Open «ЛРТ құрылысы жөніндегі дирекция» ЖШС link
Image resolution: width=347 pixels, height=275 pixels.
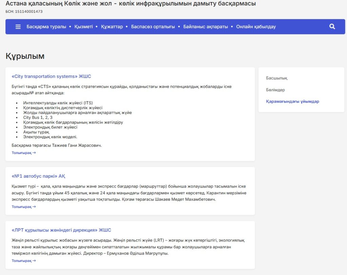coord(61,230)
